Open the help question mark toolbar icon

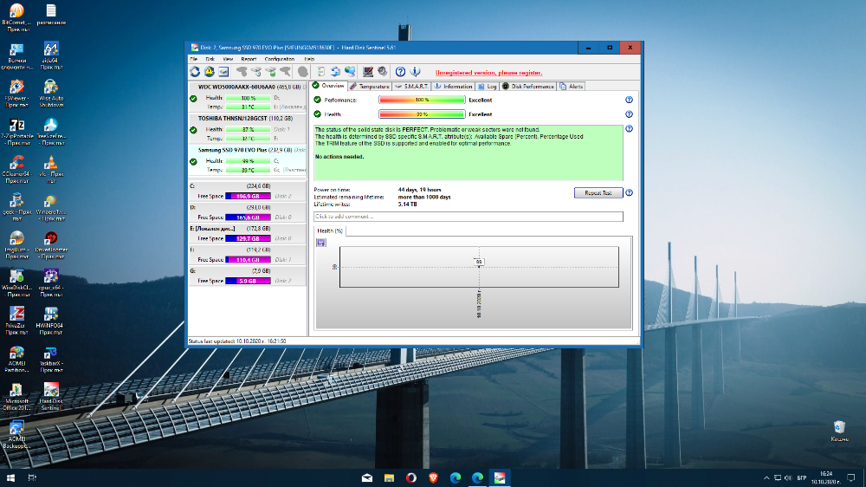[400, 72]
